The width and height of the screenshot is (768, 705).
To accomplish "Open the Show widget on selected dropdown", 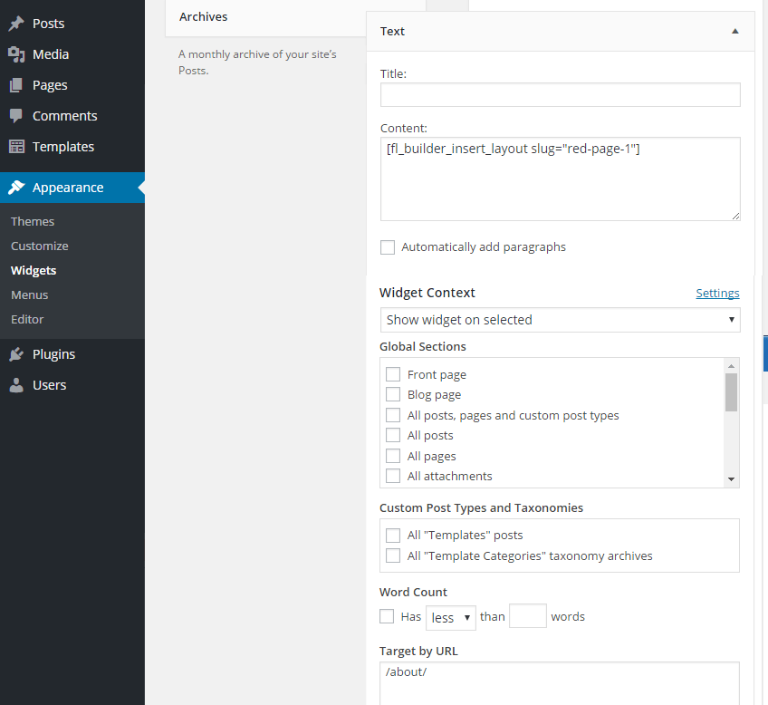I will click(560, 320).
